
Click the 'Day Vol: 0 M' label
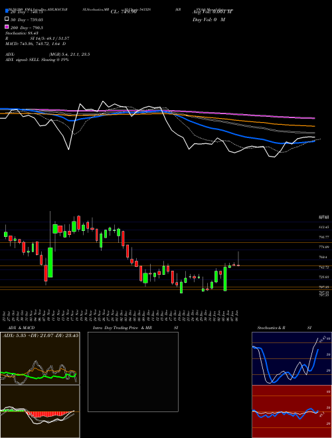[208, 20]
